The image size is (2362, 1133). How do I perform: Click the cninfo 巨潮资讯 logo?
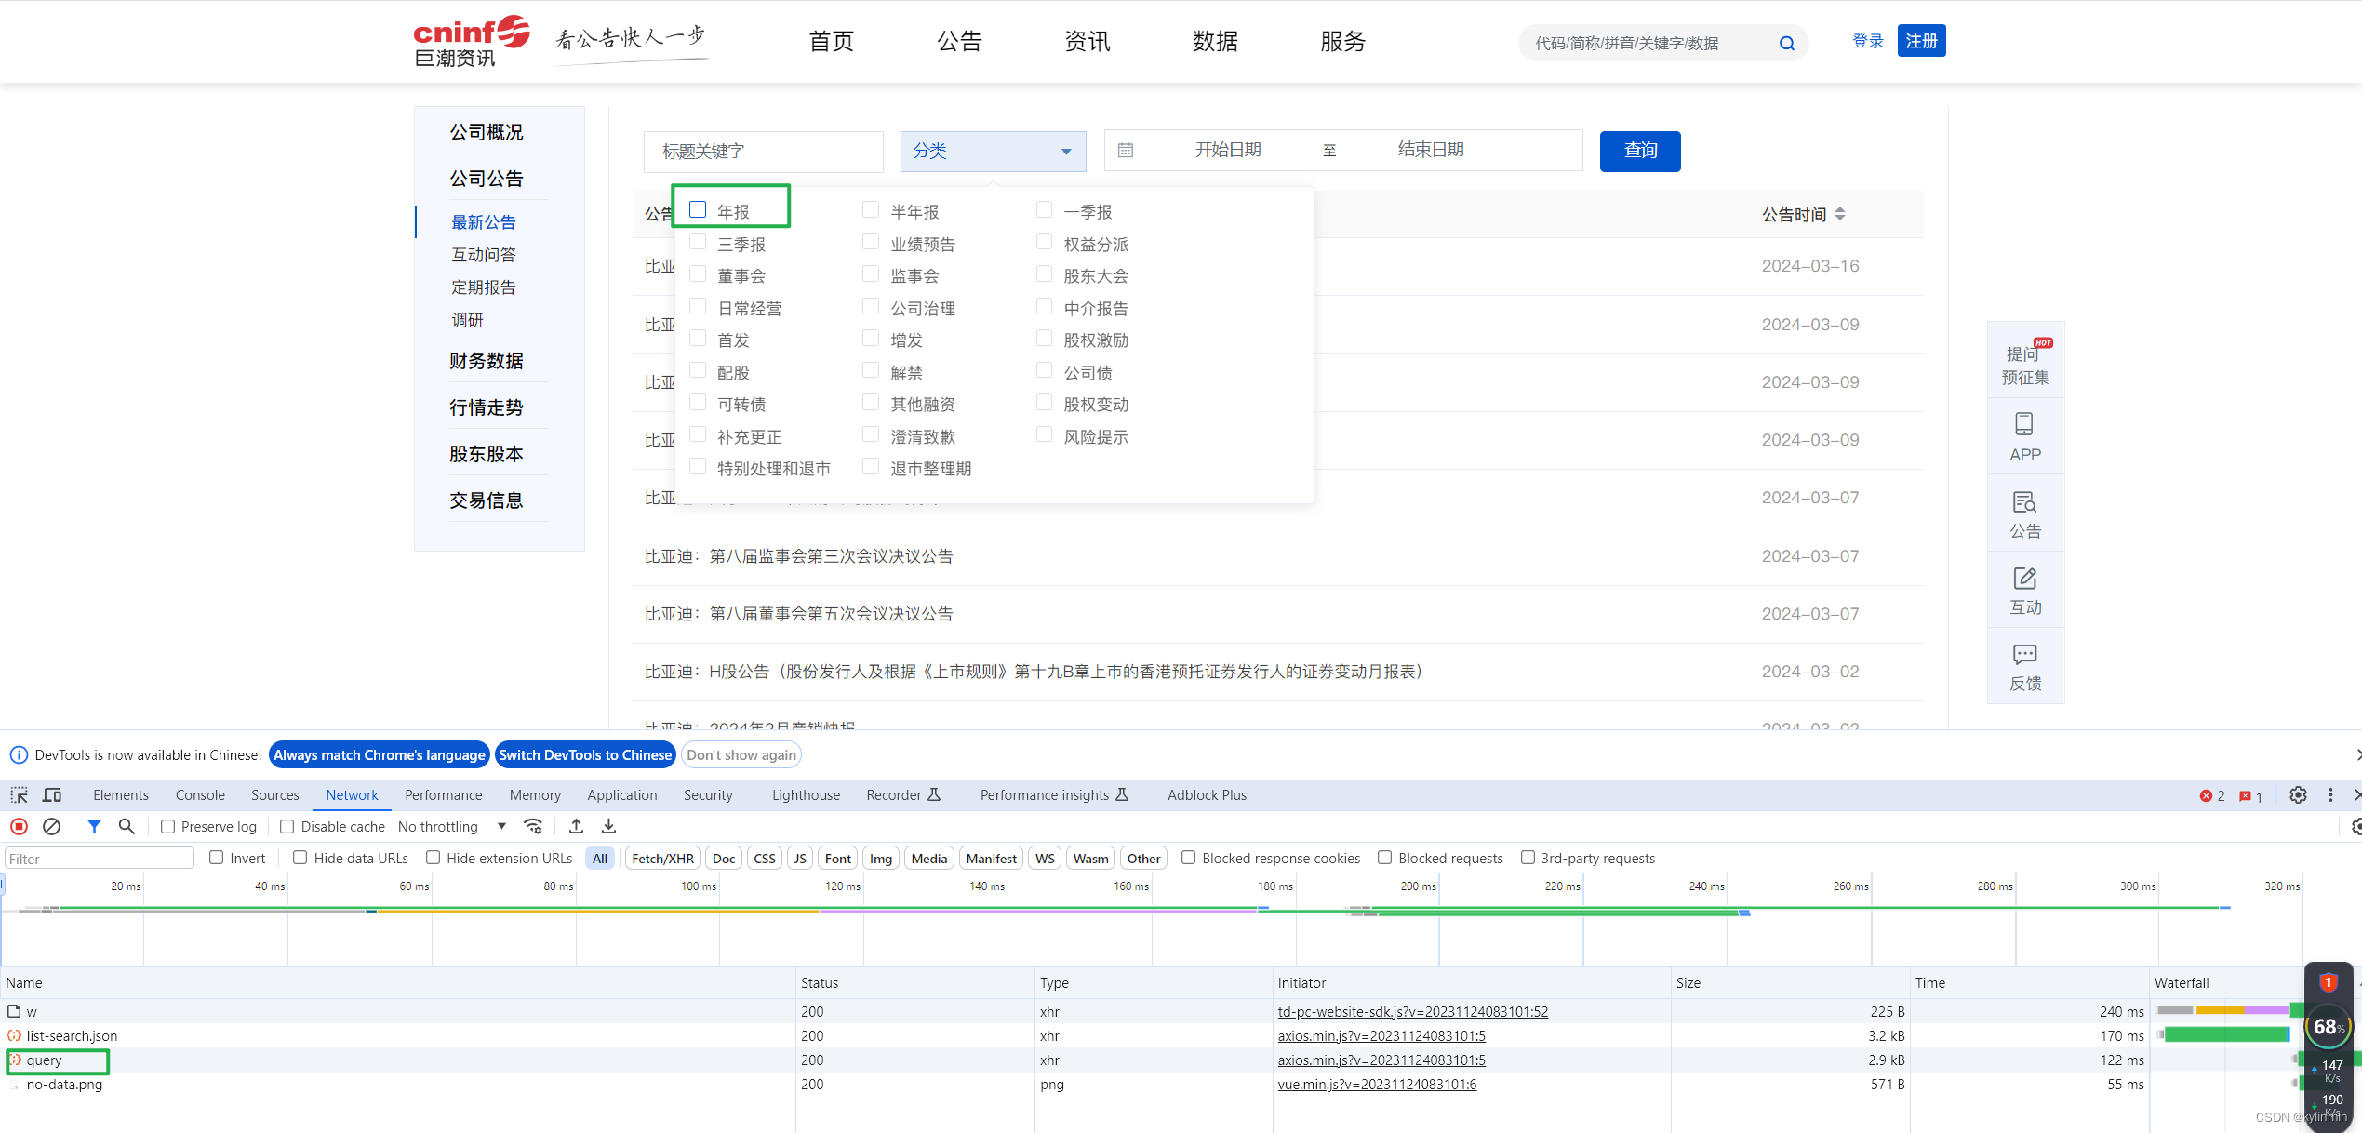pyautogui.click(x=471, y=41)
